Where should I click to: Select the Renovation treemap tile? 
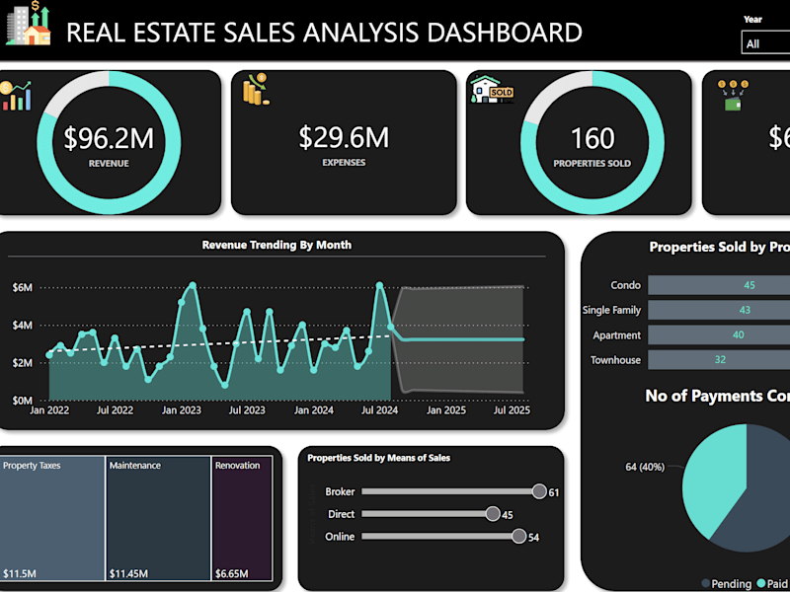[242, 519]
